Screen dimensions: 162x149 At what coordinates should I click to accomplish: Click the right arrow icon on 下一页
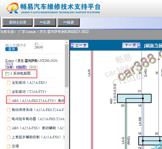[x=138, y=45]
